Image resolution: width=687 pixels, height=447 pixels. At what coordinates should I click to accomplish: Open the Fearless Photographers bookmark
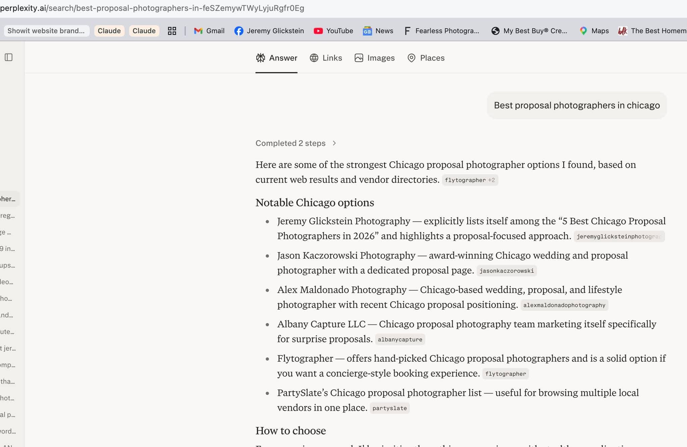[x=441, y=31]
